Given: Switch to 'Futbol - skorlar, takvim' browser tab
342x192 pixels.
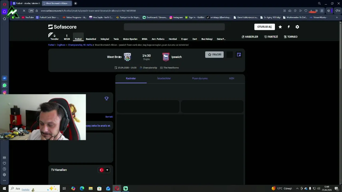Looking at the screenshot, I should (x=26, y=3).
